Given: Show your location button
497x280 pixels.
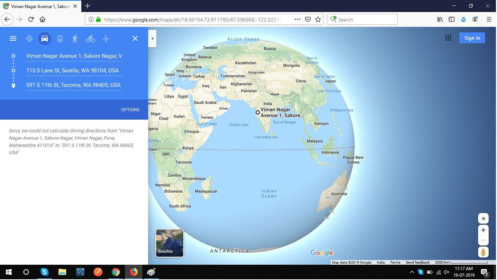Looking at the screenshot, I should coord(483,219).
